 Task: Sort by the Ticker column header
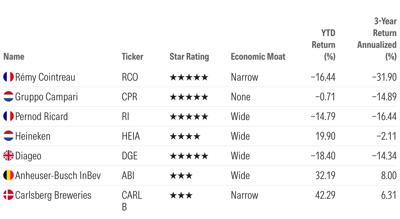(x=132, y=56)
